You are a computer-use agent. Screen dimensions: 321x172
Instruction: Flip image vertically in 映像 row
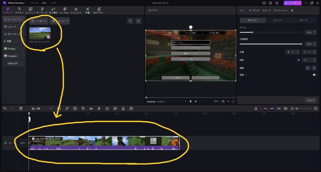pyautogui.click(x=314, y=68)
